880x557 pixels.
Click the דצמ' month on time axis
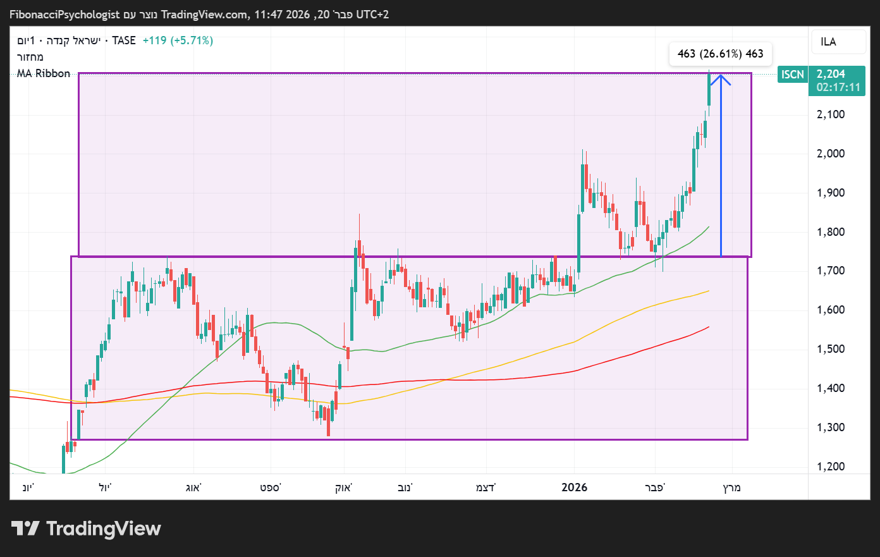click(486, 487)
